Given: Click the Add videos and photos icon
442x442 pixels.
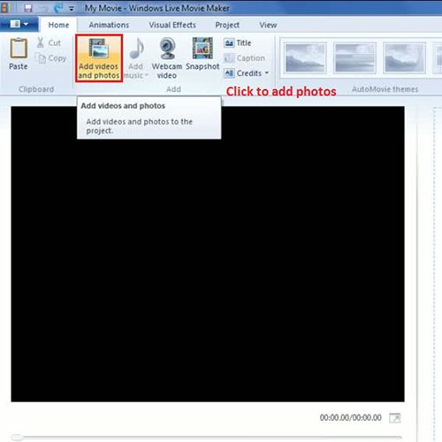Looking at the screenshot, I should pos(99,48).
